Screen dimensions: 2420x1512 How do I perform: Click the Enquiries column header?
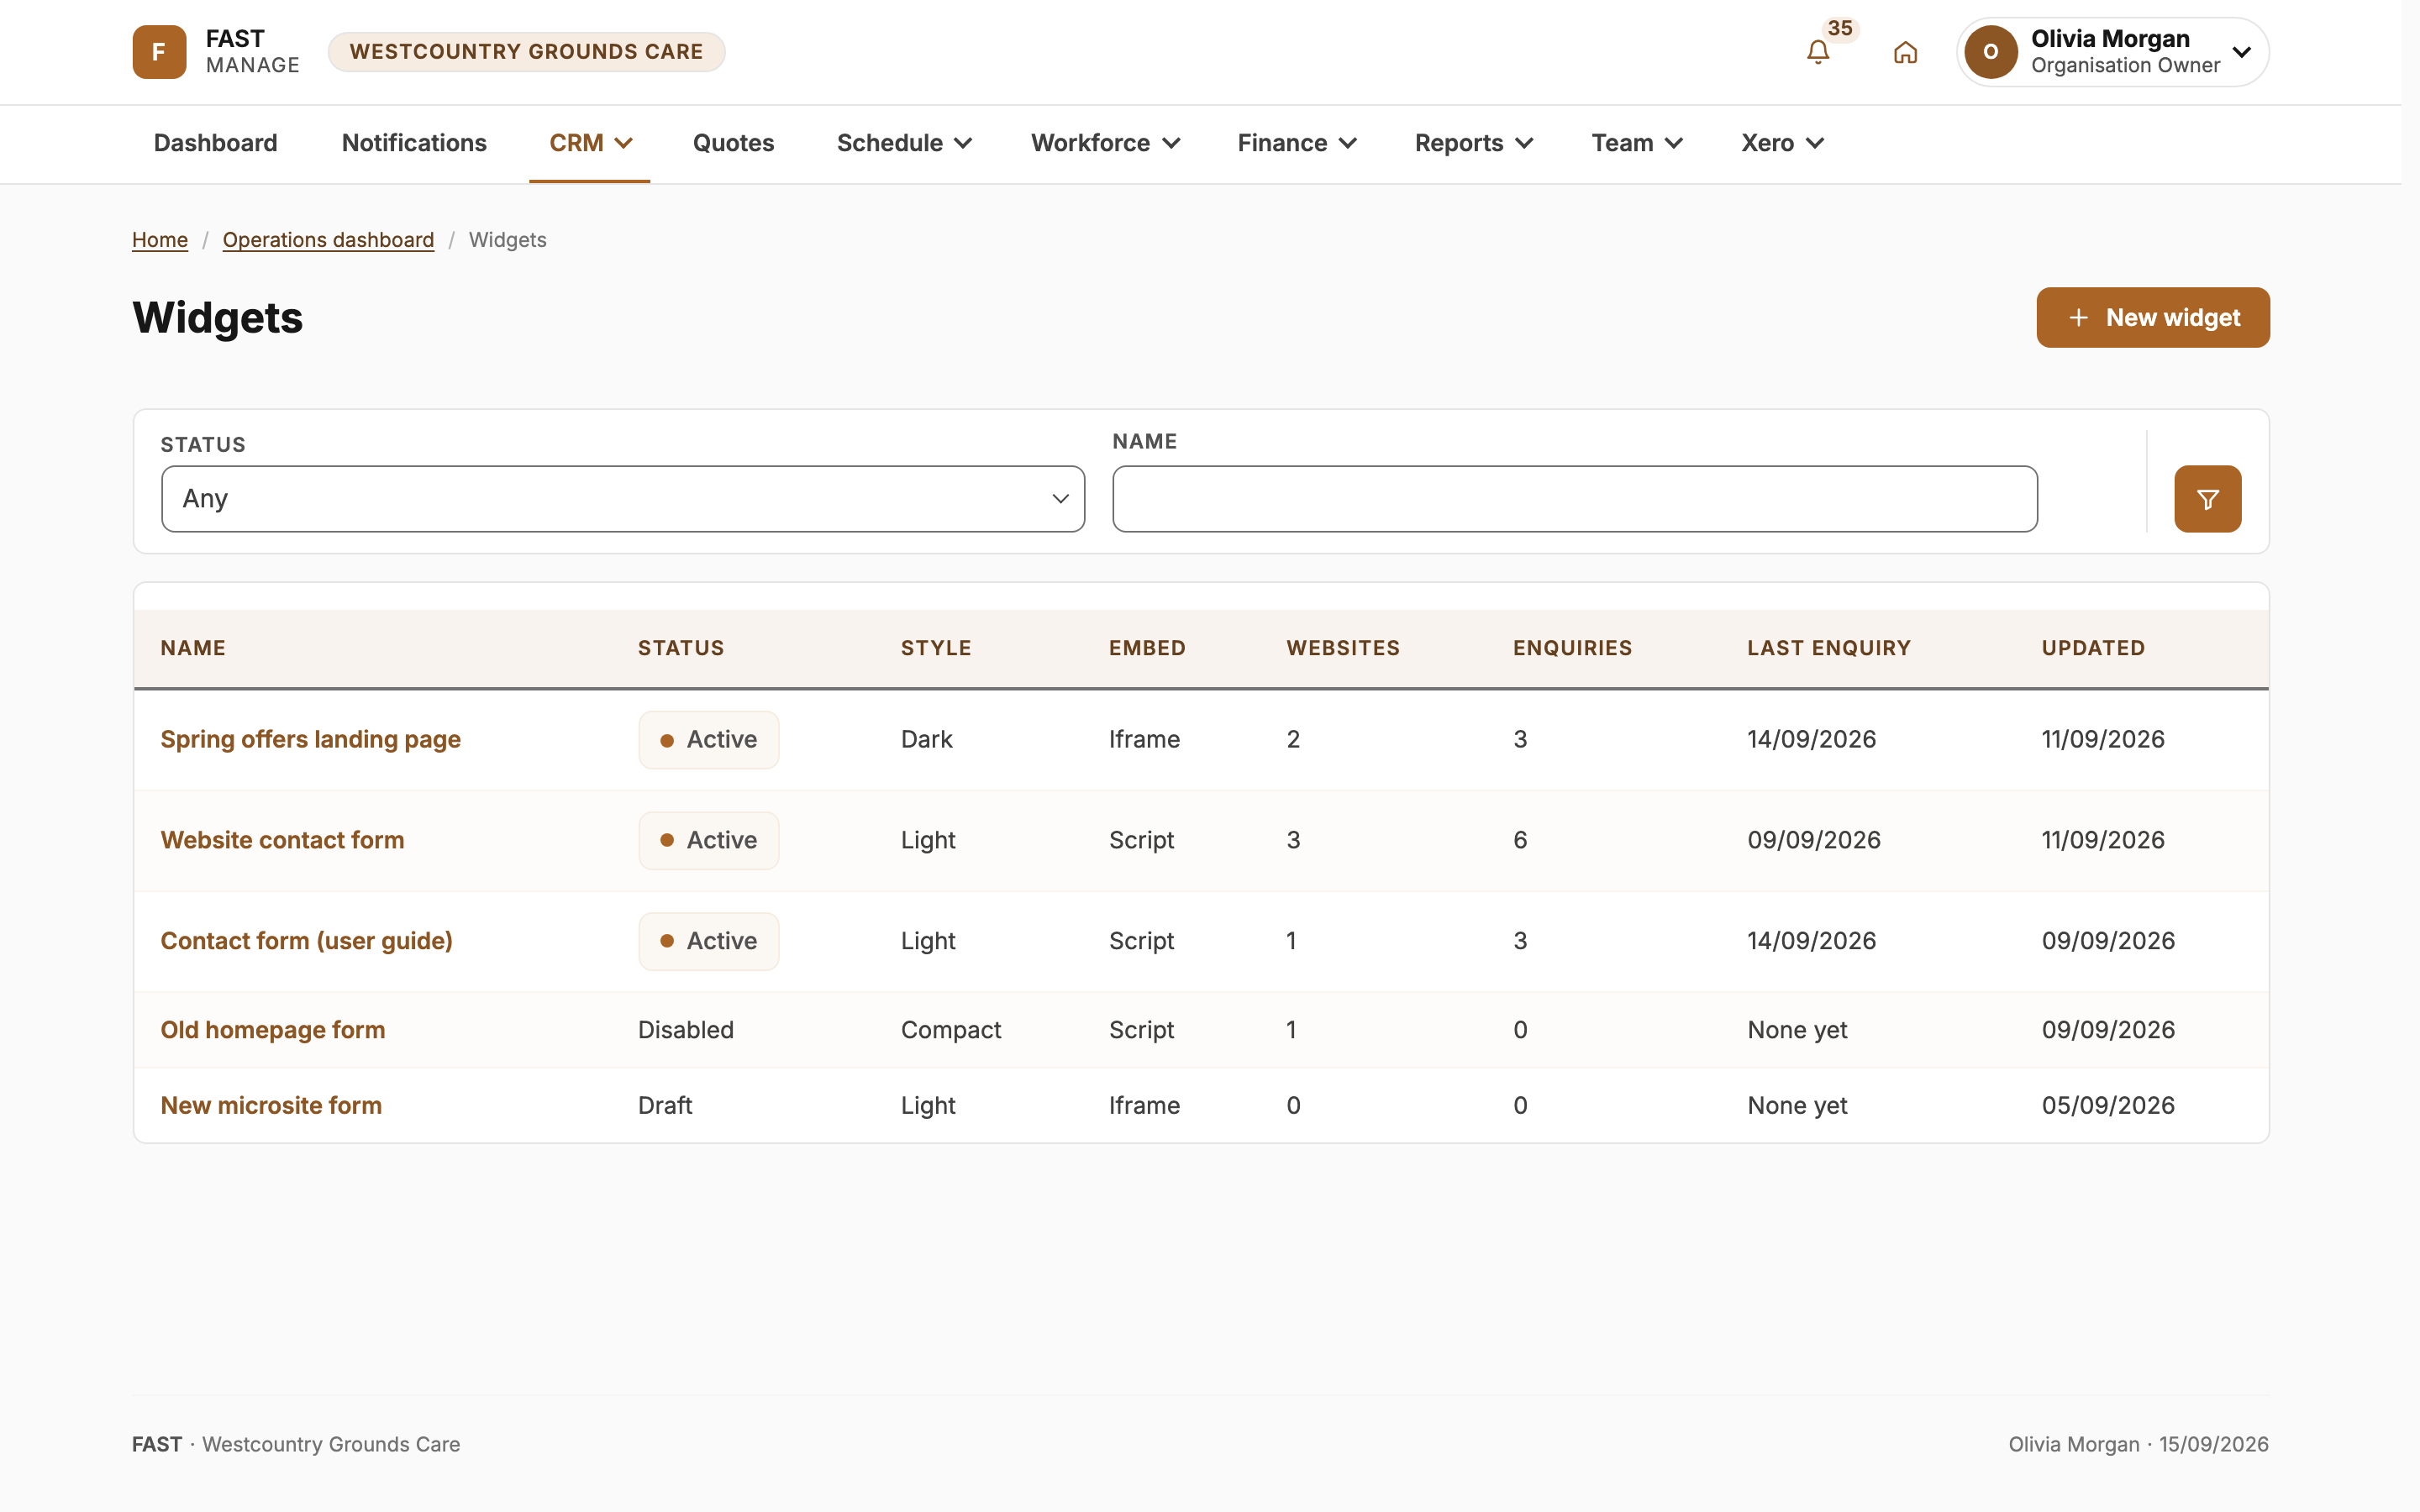pyautogui.click(x=1572, y=648)
